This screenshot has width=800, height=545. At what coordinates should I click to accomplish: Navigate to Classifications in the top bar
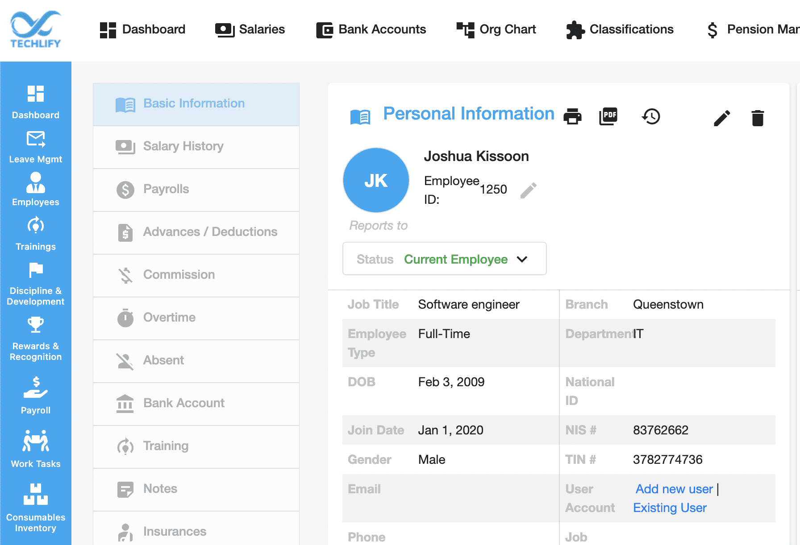click(620, 29)
